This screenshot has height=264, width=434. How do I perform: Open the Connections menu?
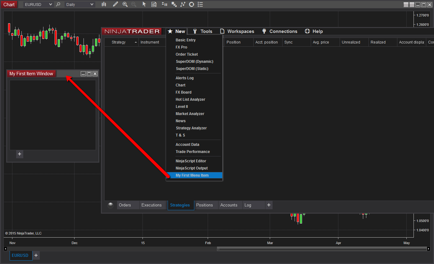[x=280, y=31]
